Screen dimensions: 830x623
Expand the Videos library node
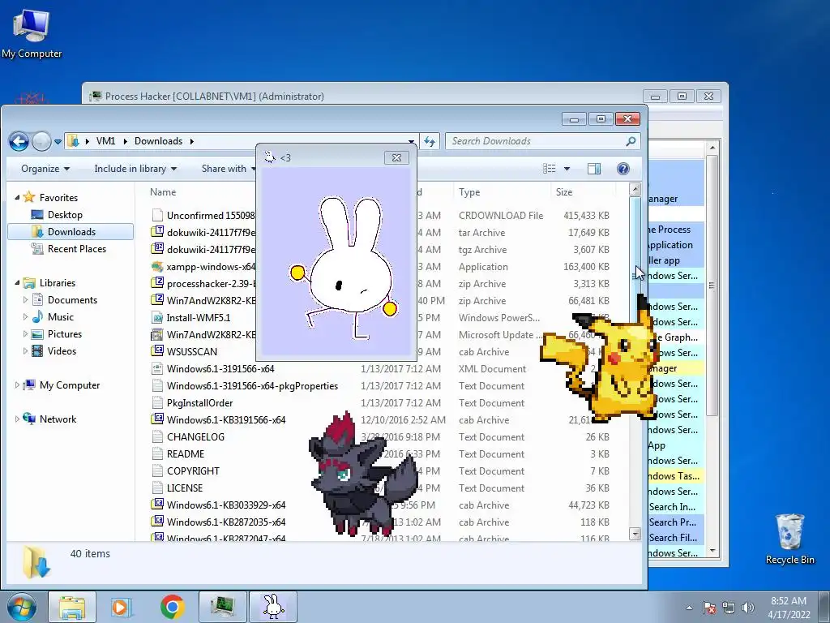(x=25, y=350)
